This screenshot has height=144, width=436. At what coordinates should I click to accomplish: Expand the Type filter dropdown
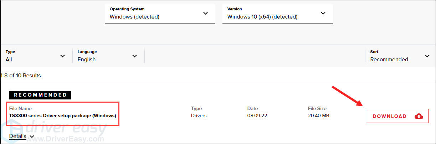pos(36,56)
